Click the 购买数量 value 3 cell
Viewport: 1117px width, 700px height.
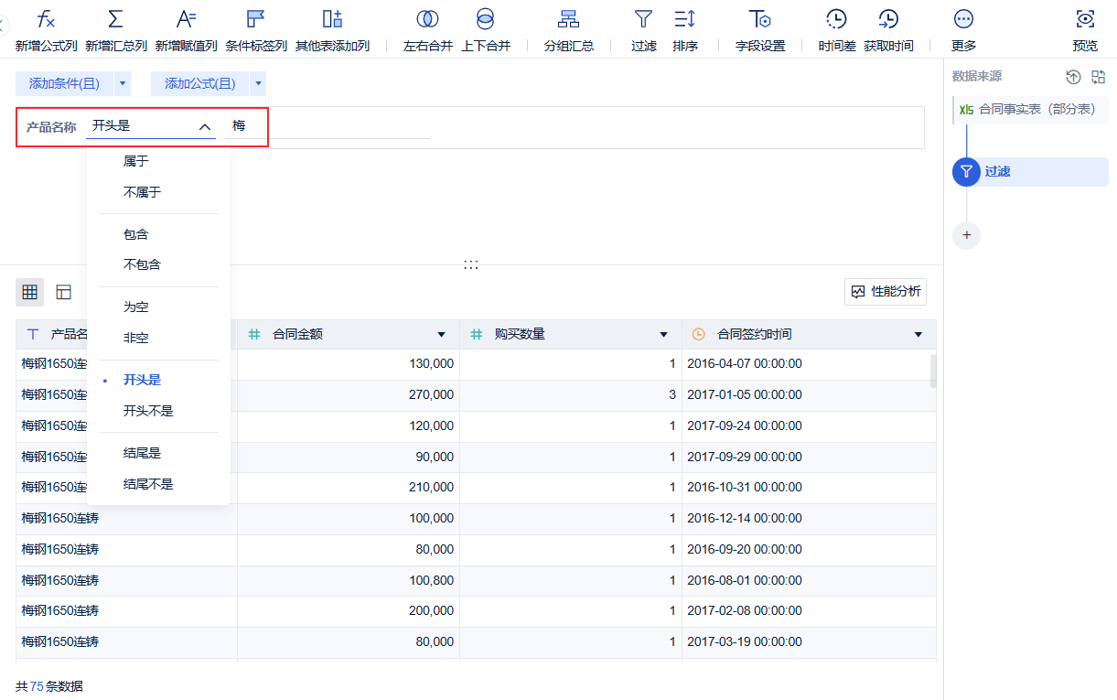(571, 395)
